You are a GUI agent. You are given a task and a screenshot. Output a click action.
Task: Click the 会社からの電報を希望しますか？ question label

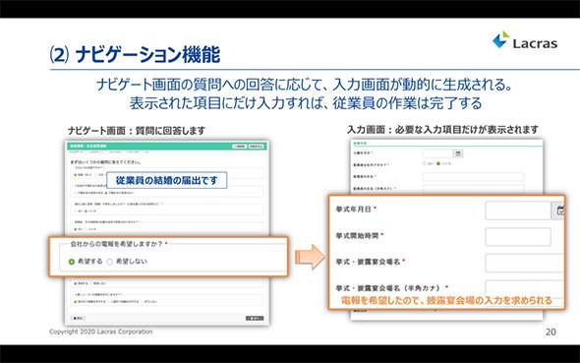[117, 244]
